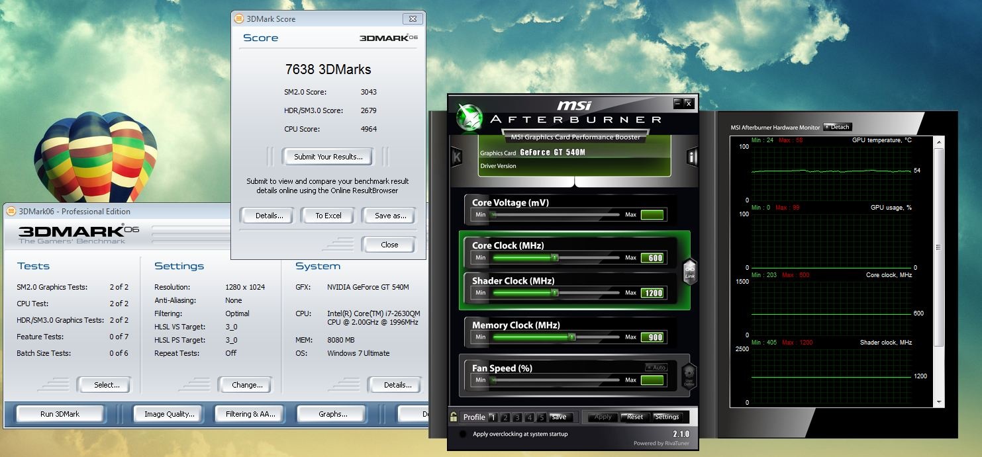
Task: Select profile slot 5 in Afterburner
Action: pyautogui.click(x=542, y=417)
